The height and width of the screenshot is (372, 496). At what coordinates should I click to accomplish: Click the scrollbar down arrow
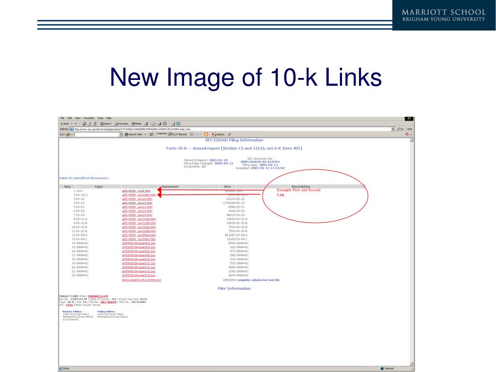pyautogui.click(x=412, y=364)
